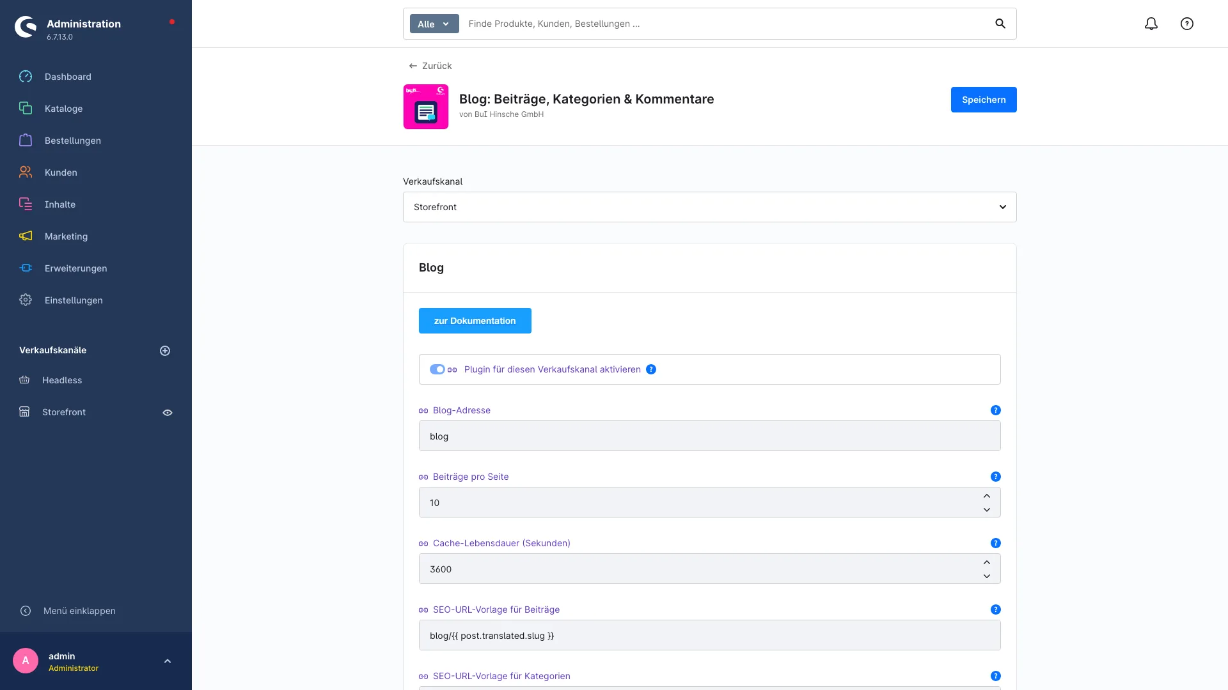
Task: Open notifications via the bell icon
Action: [1151, 24]
